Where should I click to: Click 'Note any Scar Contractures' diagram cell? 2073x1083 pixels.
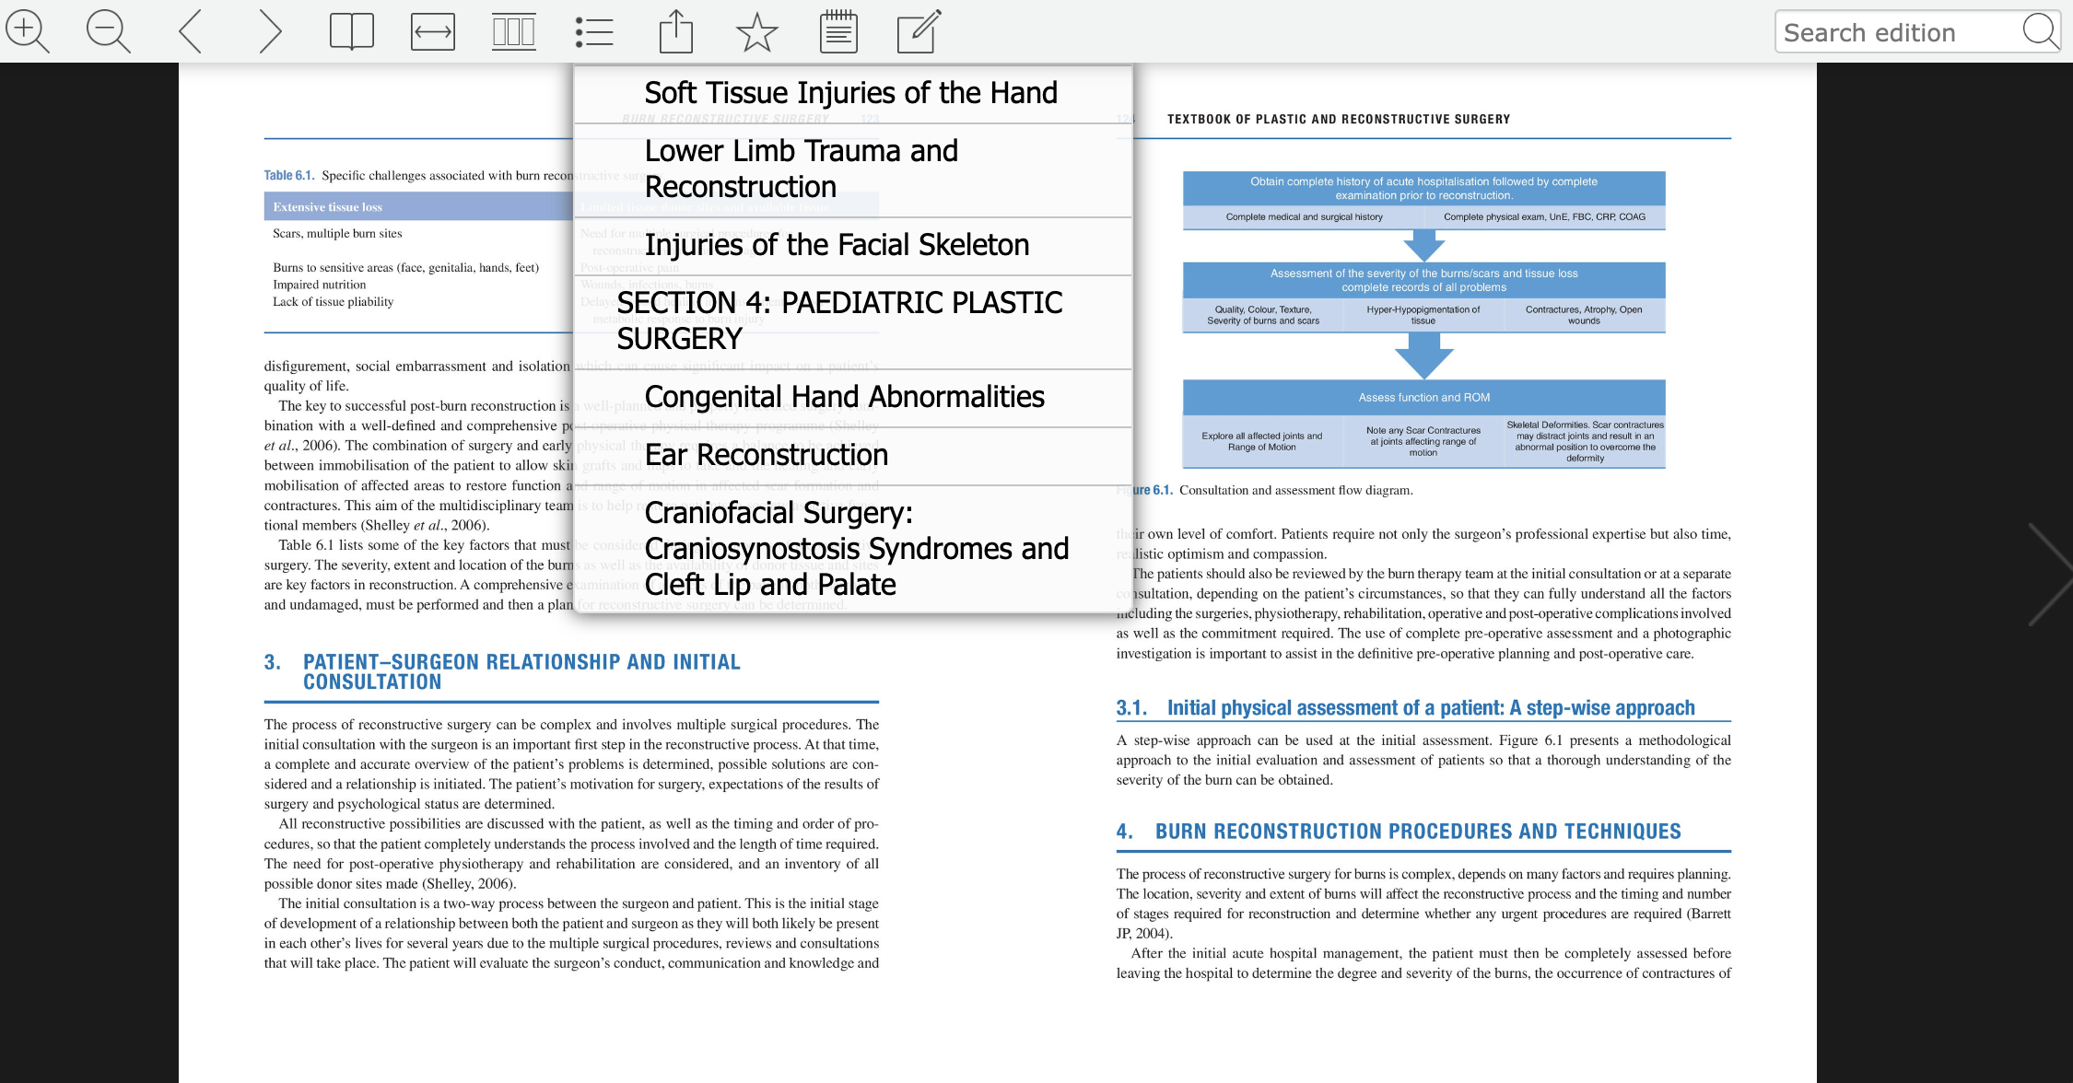(1423, 442)
